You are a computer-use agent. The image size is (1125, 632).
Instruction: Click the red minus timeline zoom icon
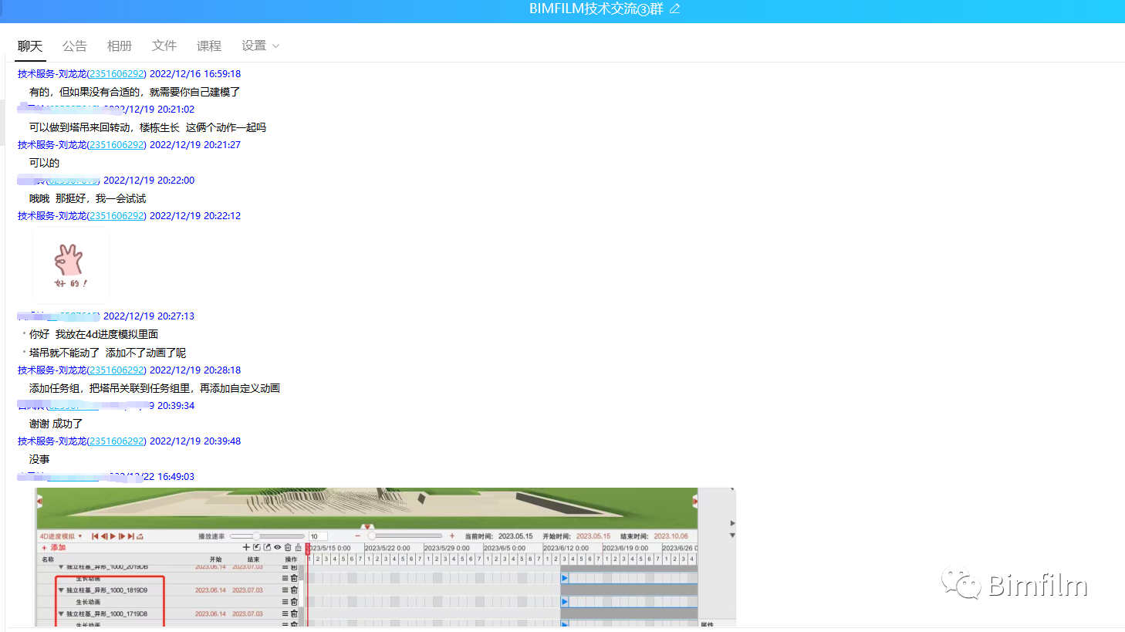tap(357, 536)
